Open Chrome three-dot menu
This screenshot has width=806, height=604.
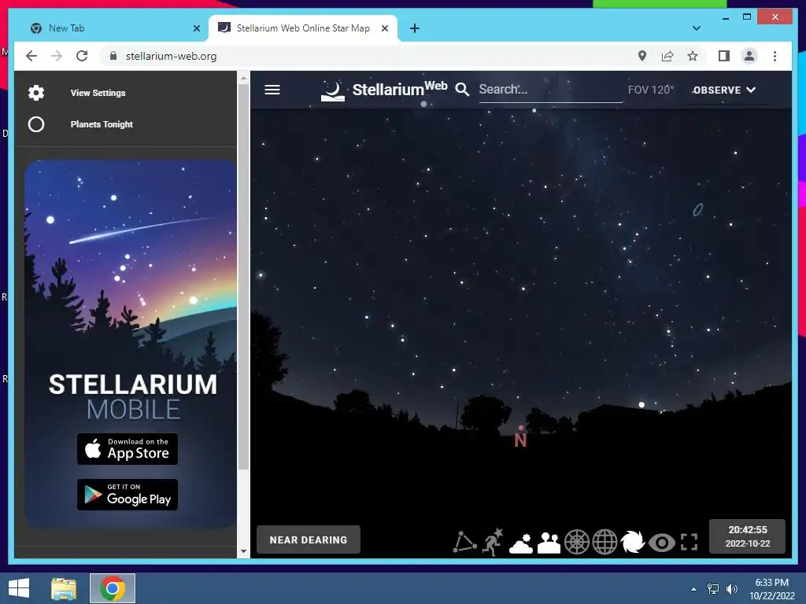775,56
